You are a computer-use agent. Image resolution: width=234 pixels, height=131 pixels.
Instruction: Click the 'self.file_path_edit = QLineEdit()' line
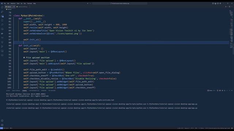tap(44, 70)
